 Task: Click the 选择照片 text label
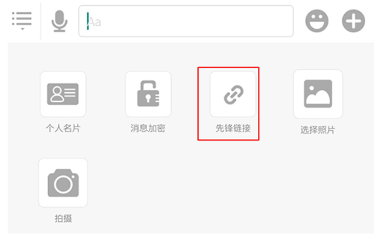click(x=318, y=130)
